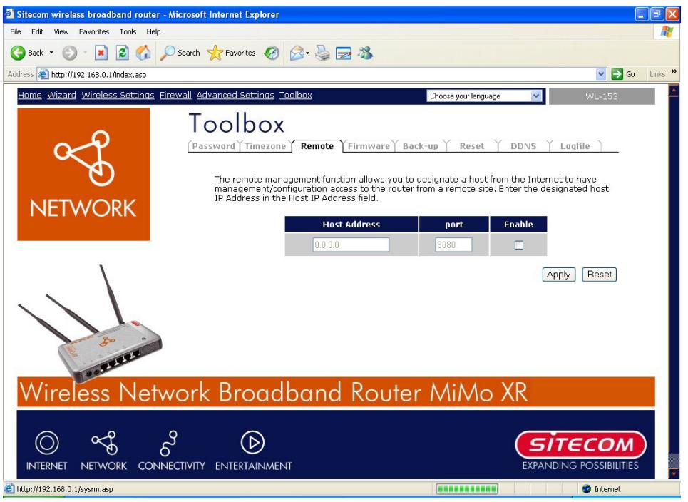Click the vertical scrollbar up arrow
The image size is (688, 502).
674,91
